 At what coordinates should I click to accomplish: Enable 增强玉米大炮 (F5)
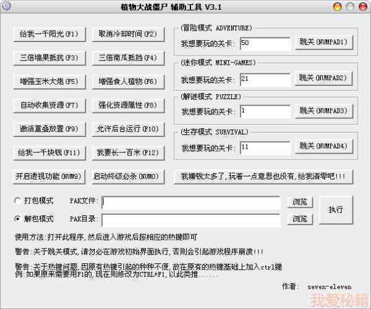pos(49,81)
